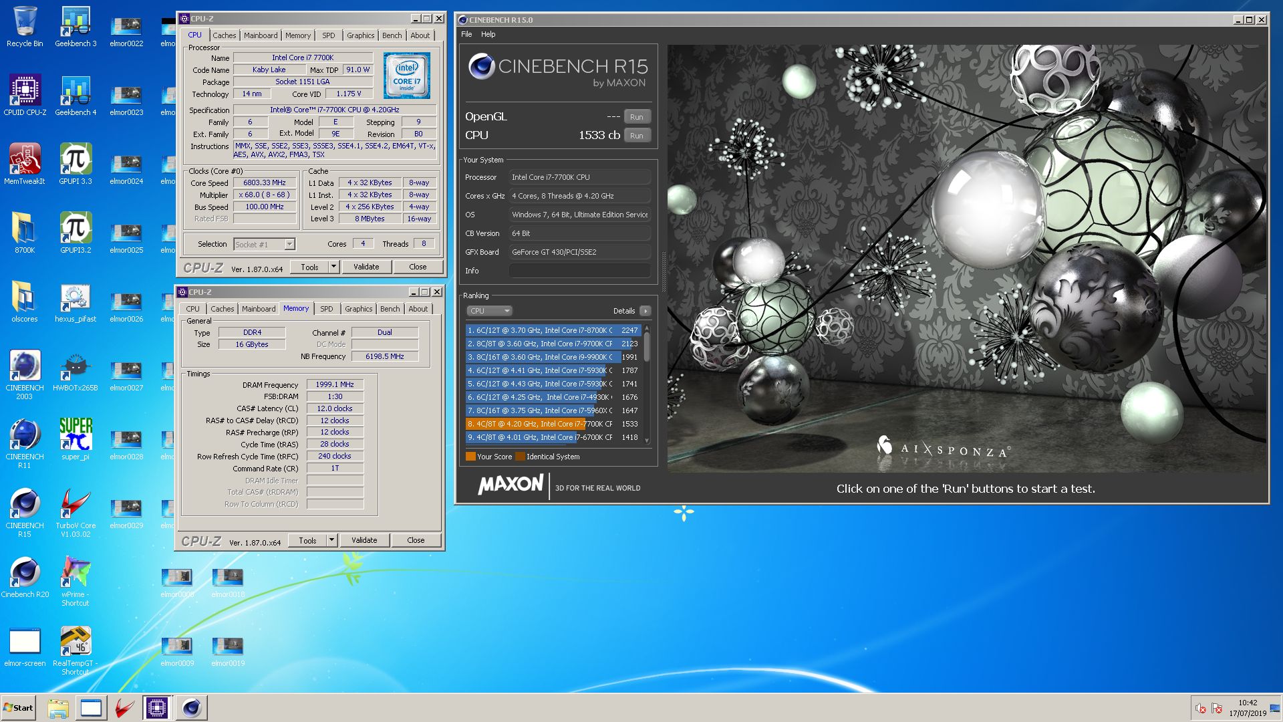
Task: Select ranking row 1 i7-8700K
Action: click(553, 330)
